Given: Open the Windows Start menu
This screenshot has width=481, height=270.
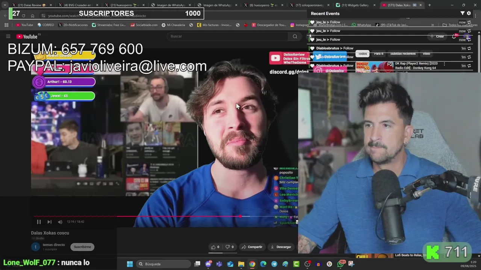Looking at the screenshot, I should (130, 264).
